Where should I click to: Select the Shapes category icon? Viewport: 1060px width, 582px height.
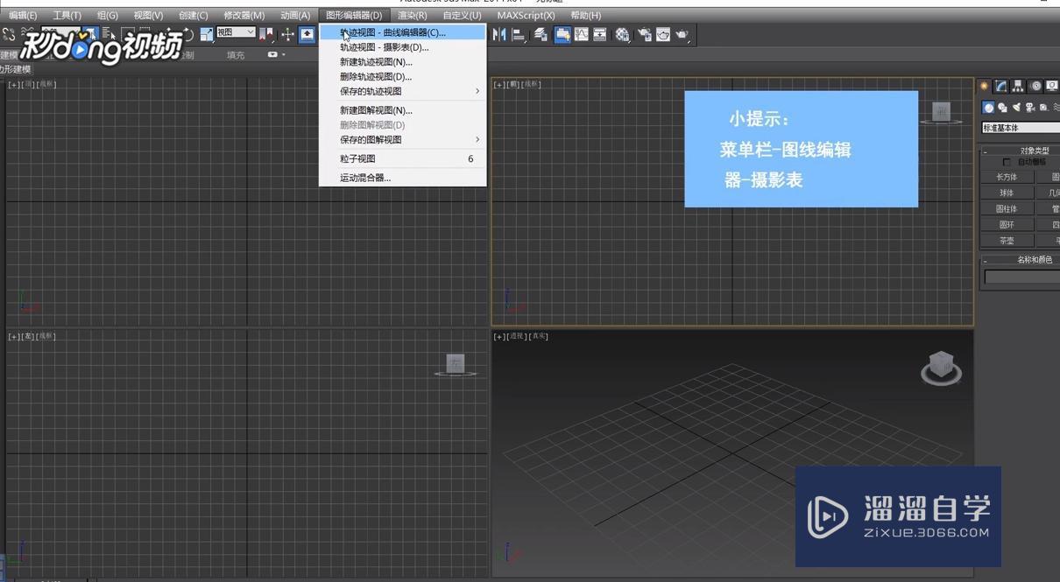tap(1002, 108)
